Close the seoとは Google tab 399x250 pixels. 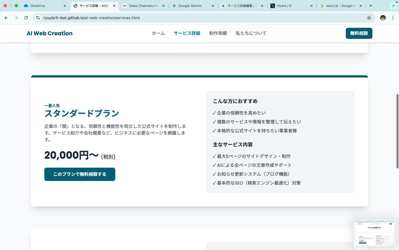[361, 6]
